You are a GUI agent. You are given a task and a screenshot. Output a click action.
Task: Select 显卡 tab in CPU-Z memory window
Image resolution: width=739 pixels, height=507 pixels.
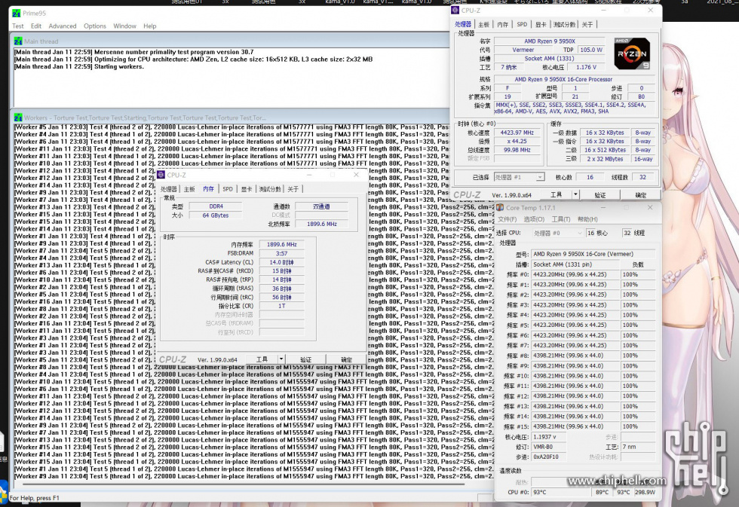[x=247, y=189]
